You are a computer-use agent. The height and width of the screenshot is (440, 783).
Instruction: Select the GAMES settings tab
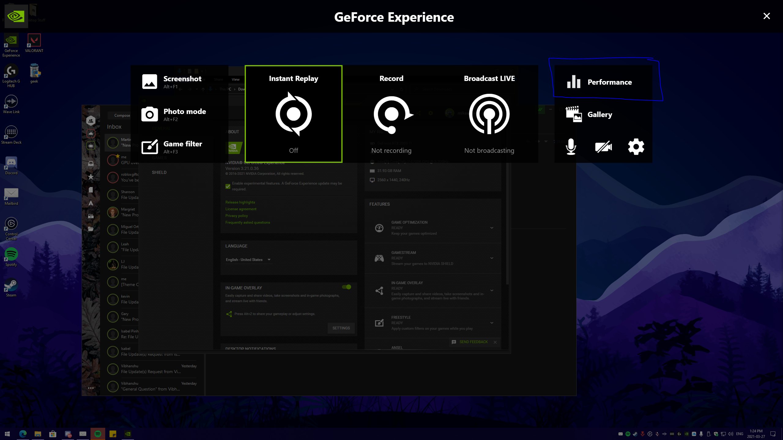click(x=159, y=158)
